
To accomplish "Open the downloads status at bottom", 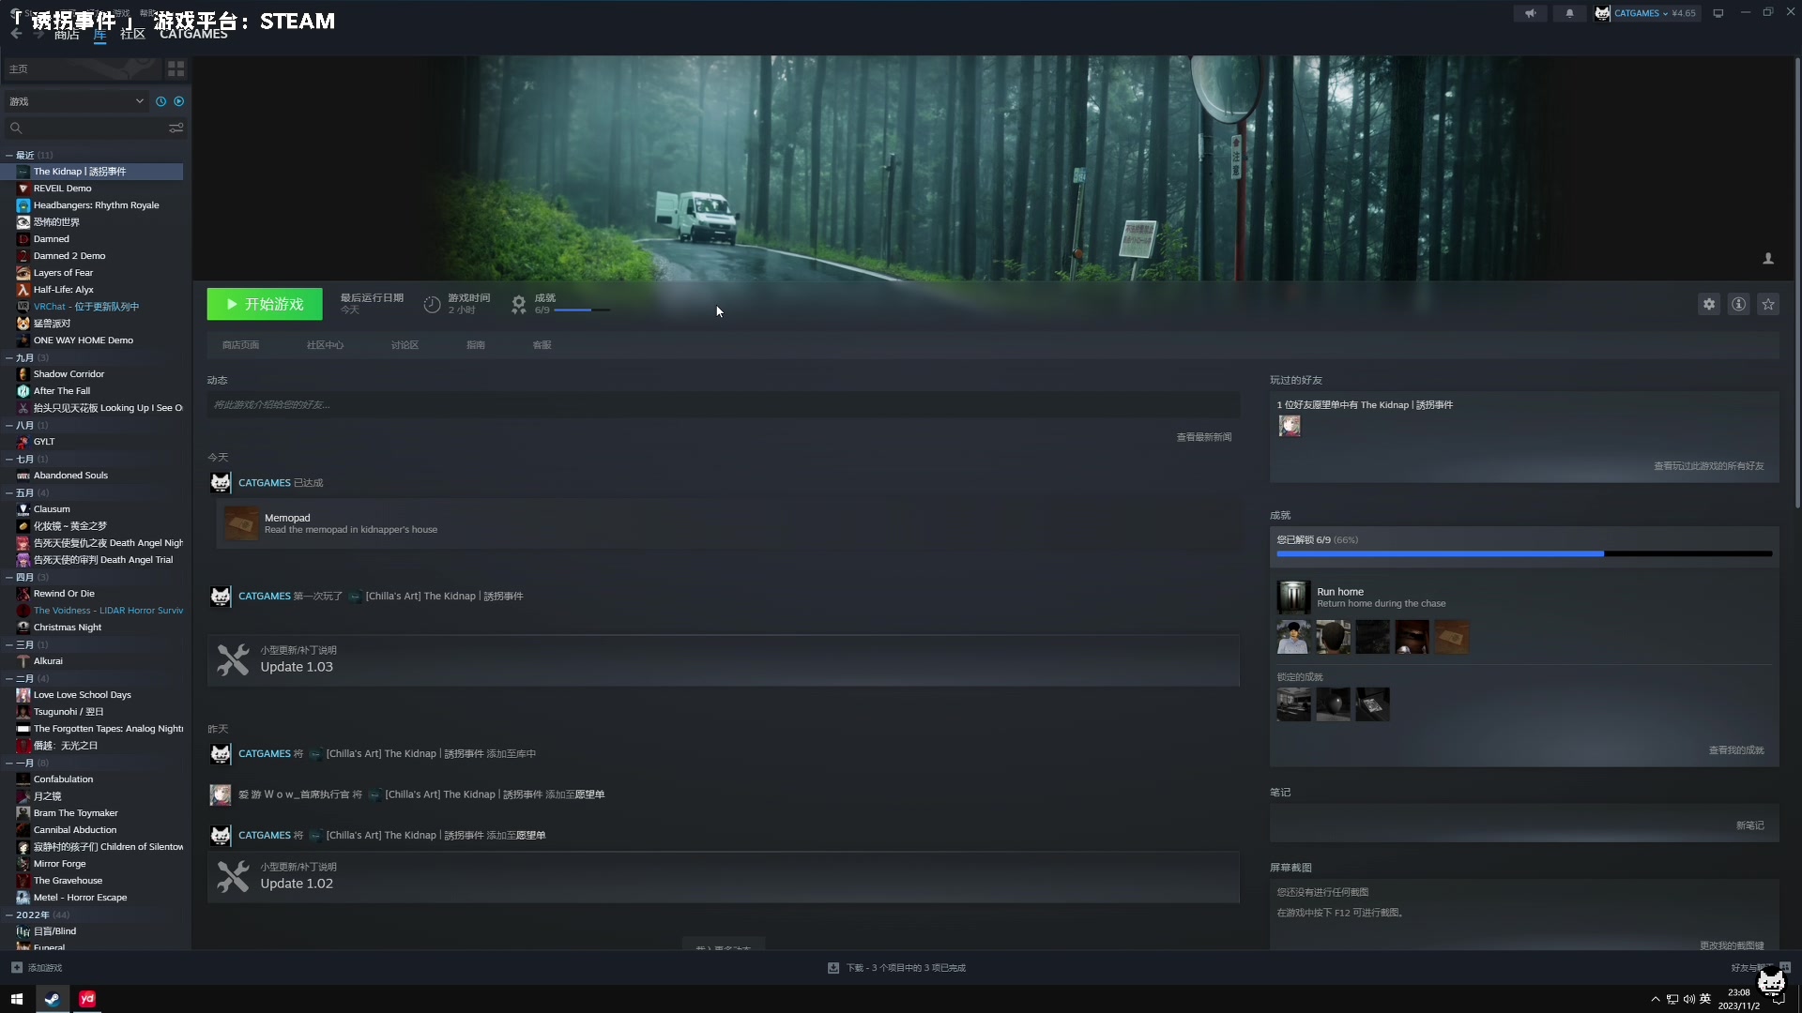I will (x=897, y=968).
